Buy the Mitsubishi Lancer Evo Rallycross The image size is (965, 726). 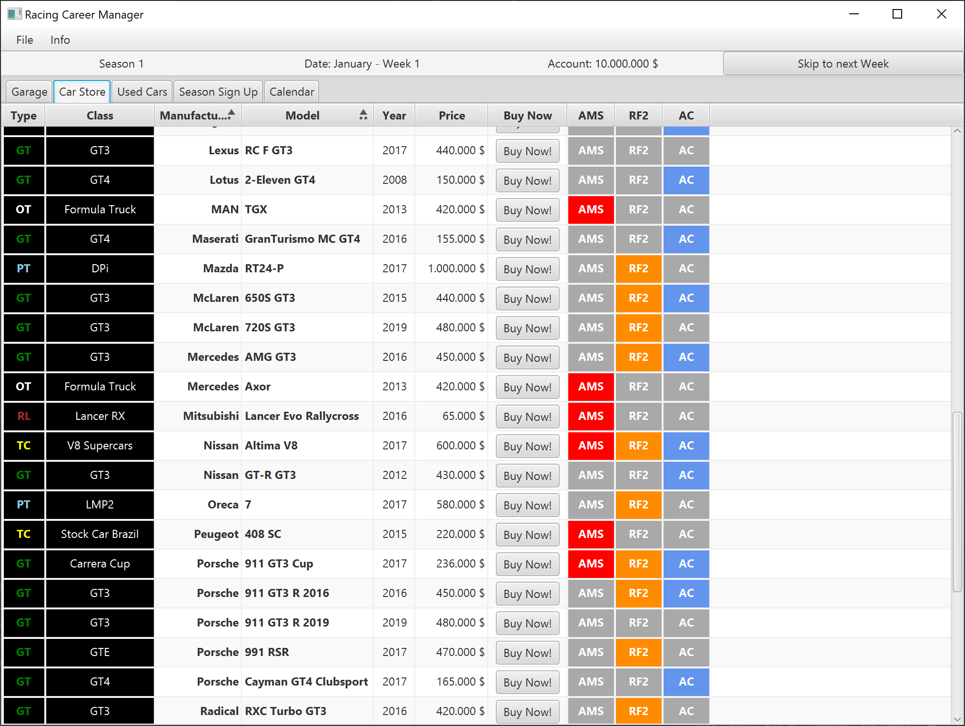coord(527,417)
